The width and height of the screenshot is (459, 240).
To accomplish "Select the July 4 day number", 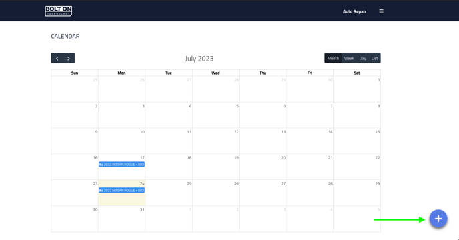I will click(x=190, y=106).
